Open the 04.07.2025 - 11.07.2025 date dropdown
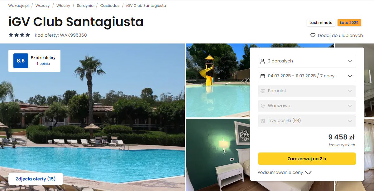The image size is (374, 191). pos(307,76)
